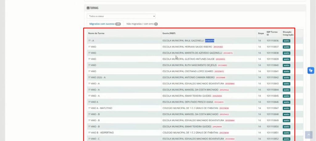Click 'aceito' badge in row 101110837
316x141 pixels.
point(286,47)
